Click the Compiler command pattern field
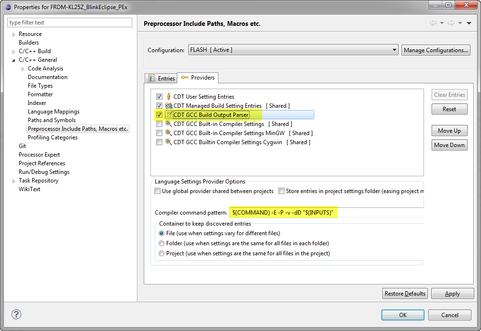Viewport: 481px width, 331px height. click(x=326, y=212)
